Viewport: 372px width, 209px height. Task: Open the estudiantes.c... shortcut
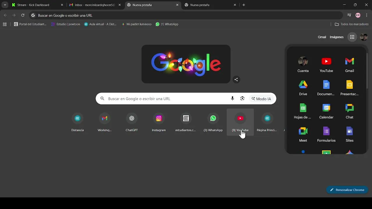186,122
